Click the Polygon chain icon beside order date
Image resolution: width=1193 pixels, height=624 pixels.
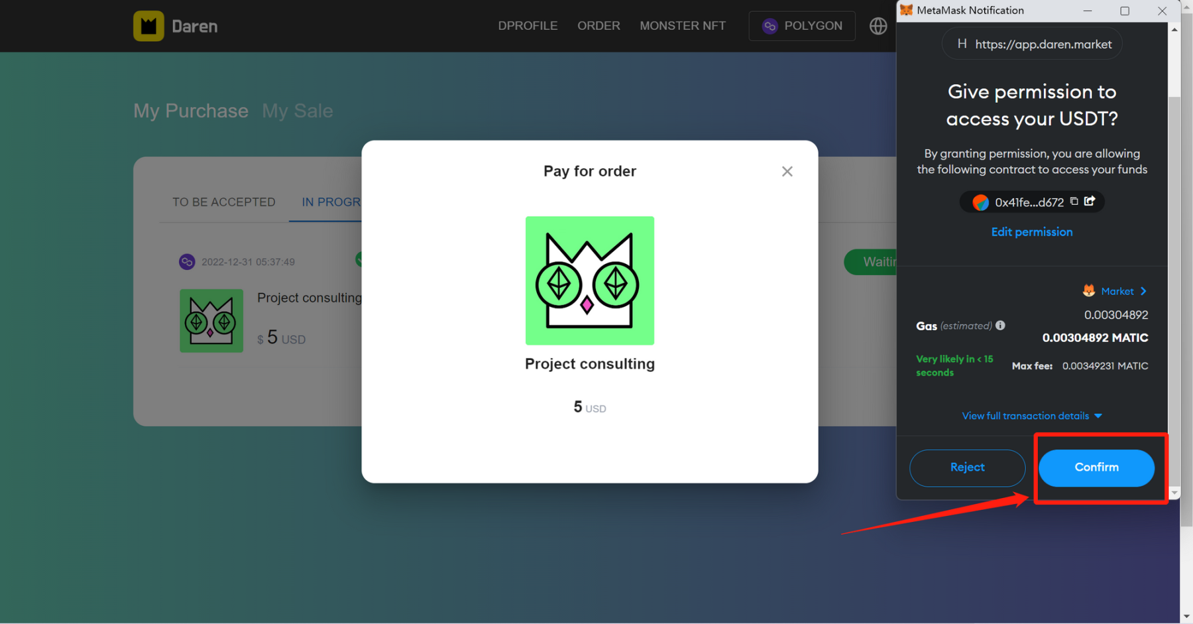[187, 262]
